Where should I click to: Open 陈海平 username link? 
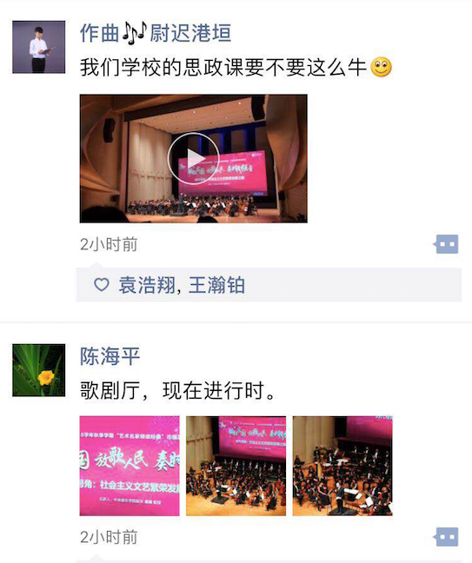tap(110, 356)
